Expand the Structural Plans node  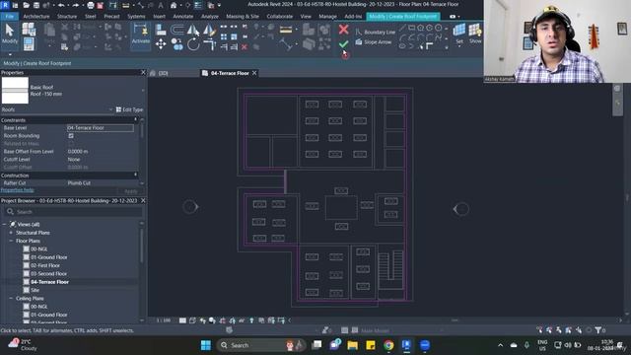[11, 233]
